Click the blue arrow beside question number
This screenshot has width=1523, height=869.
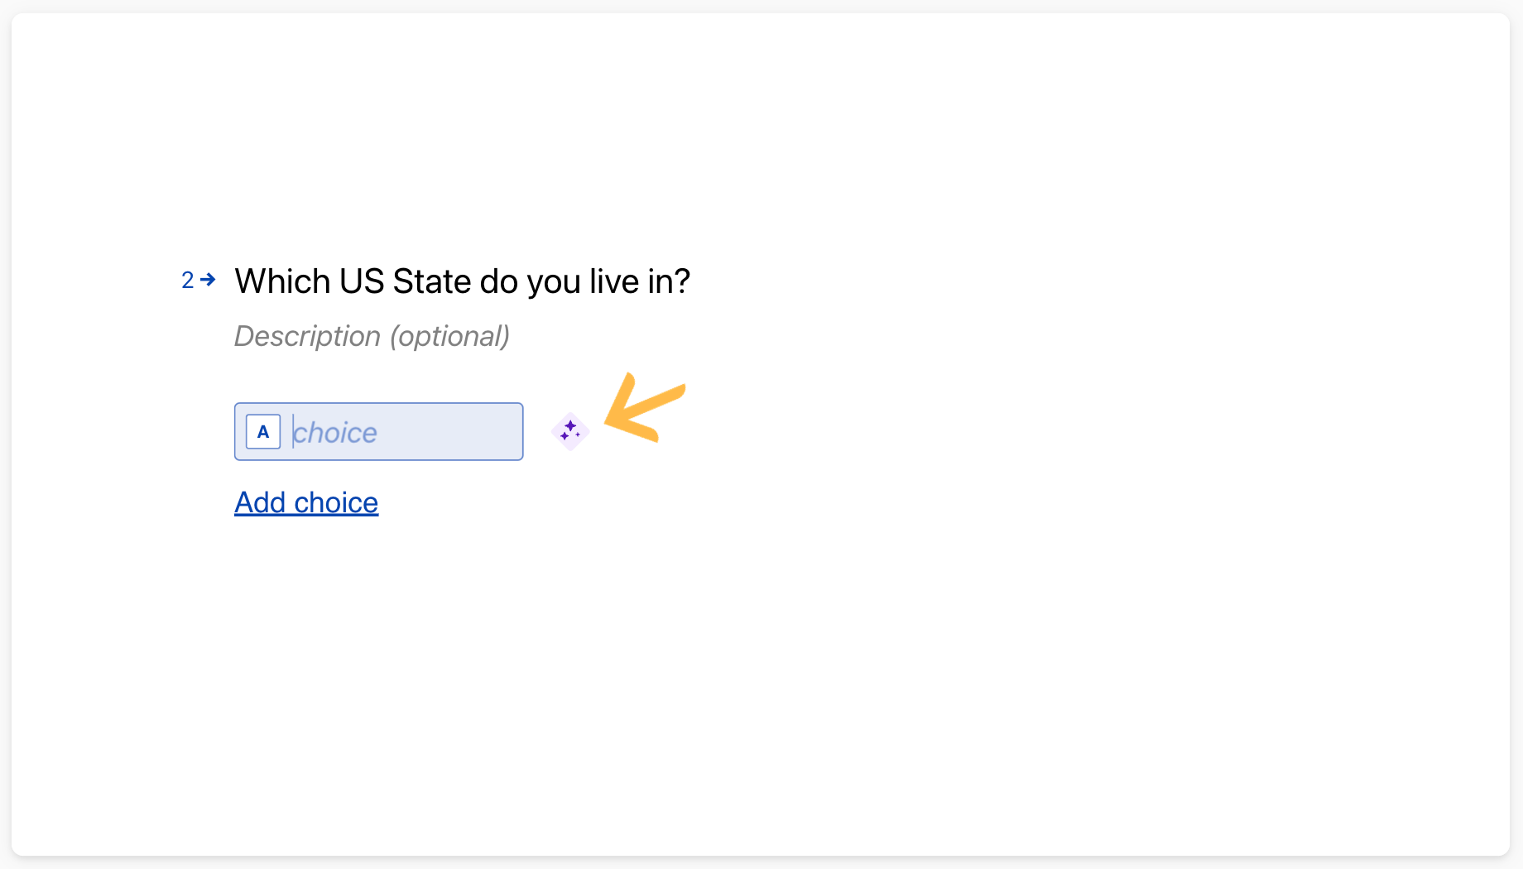pyautogui.click(x=209, y=280)
